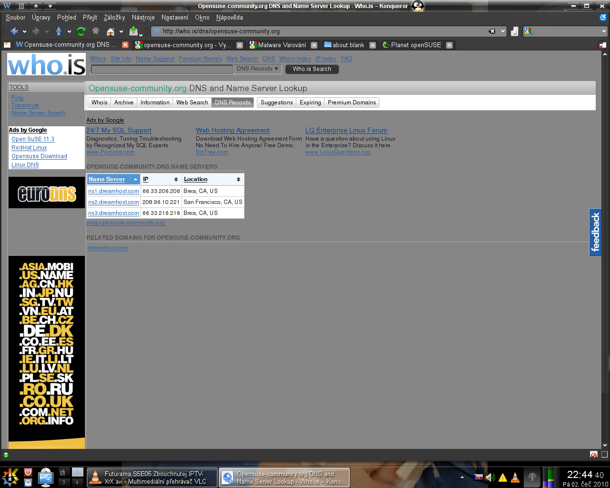
Task: Click the eurodns banner ad
Action: 47,193
